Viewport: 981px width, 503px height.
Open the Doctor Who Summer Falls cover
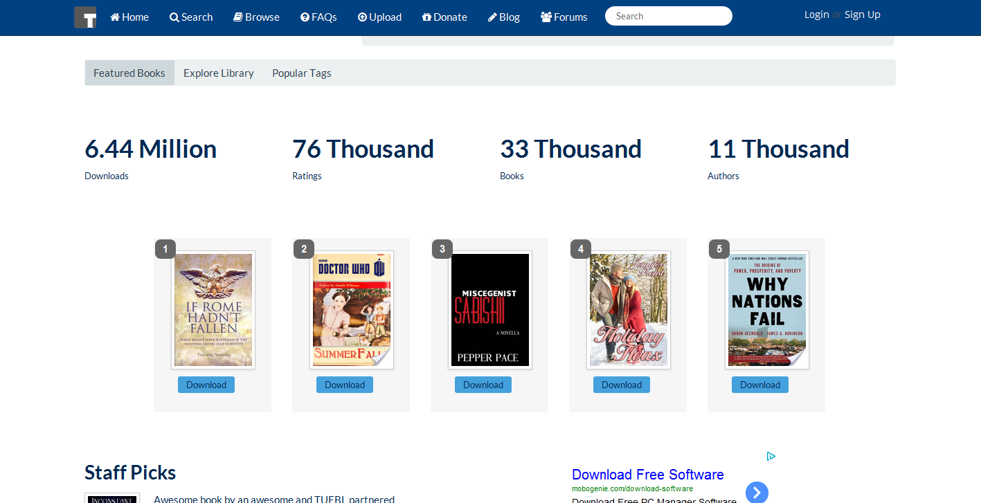pos(352,310)
